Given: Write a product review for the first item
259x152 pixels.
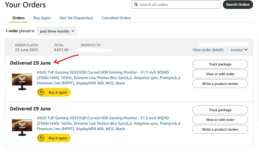Looking at the screenshot, I should (220, 84).
